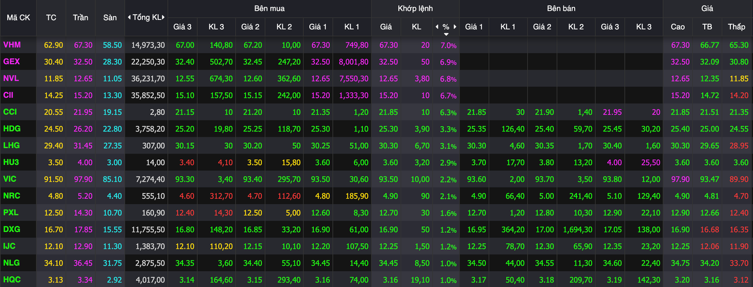Click the HQC ticker symbol
This screenshot has height=287, width=753.
12,279
